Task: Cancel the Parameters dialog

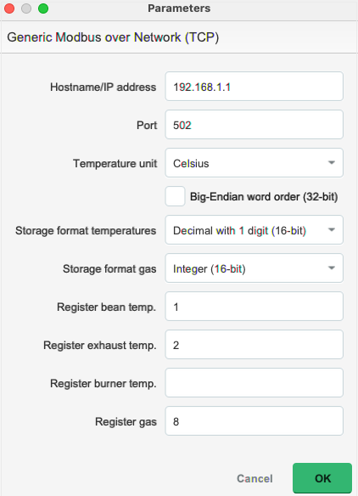Action: pyautogui.click(x=255, y=479)
